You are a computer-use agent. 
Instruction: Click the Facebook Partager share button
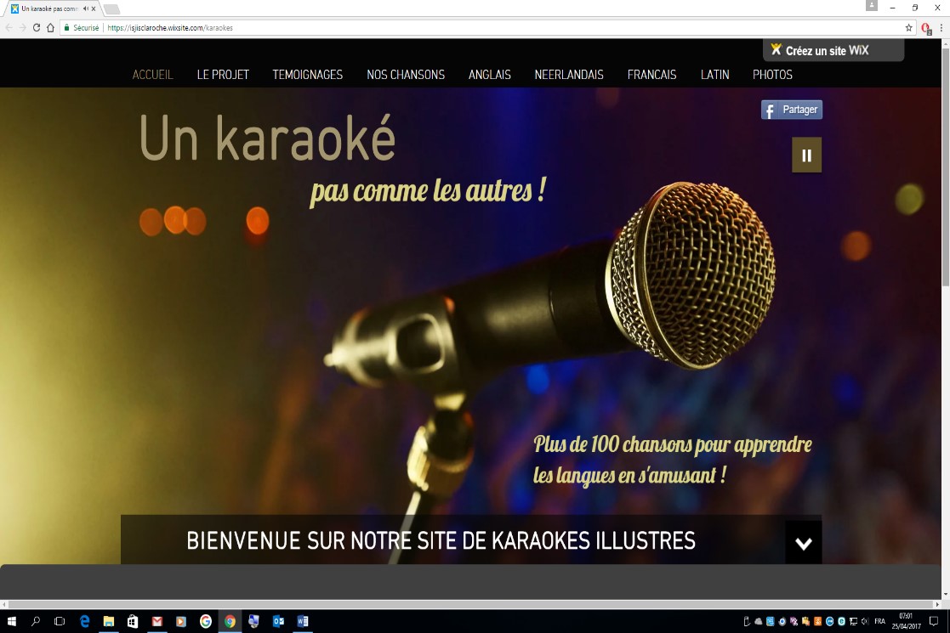(x=791, y=109)
